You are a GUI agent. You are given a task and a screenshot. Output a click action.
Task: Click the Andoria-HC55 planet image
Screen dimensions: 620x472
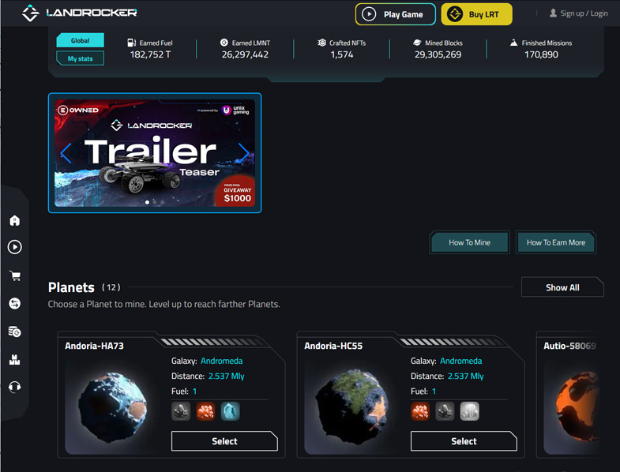[352, 407]
